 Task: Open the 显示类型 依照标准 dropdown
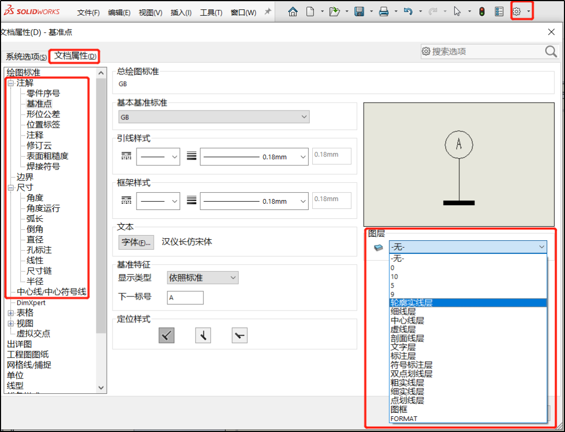pos(202,278)
